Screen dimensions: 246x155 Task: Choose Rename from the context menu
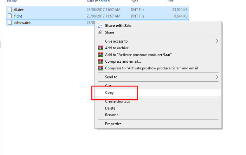[158, 115]
